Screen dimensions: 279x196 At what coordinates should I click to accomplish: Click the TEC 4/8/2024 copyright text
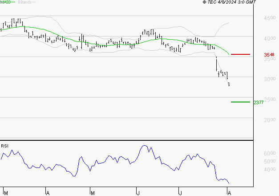pyautogui.click(x=229, y=2)
